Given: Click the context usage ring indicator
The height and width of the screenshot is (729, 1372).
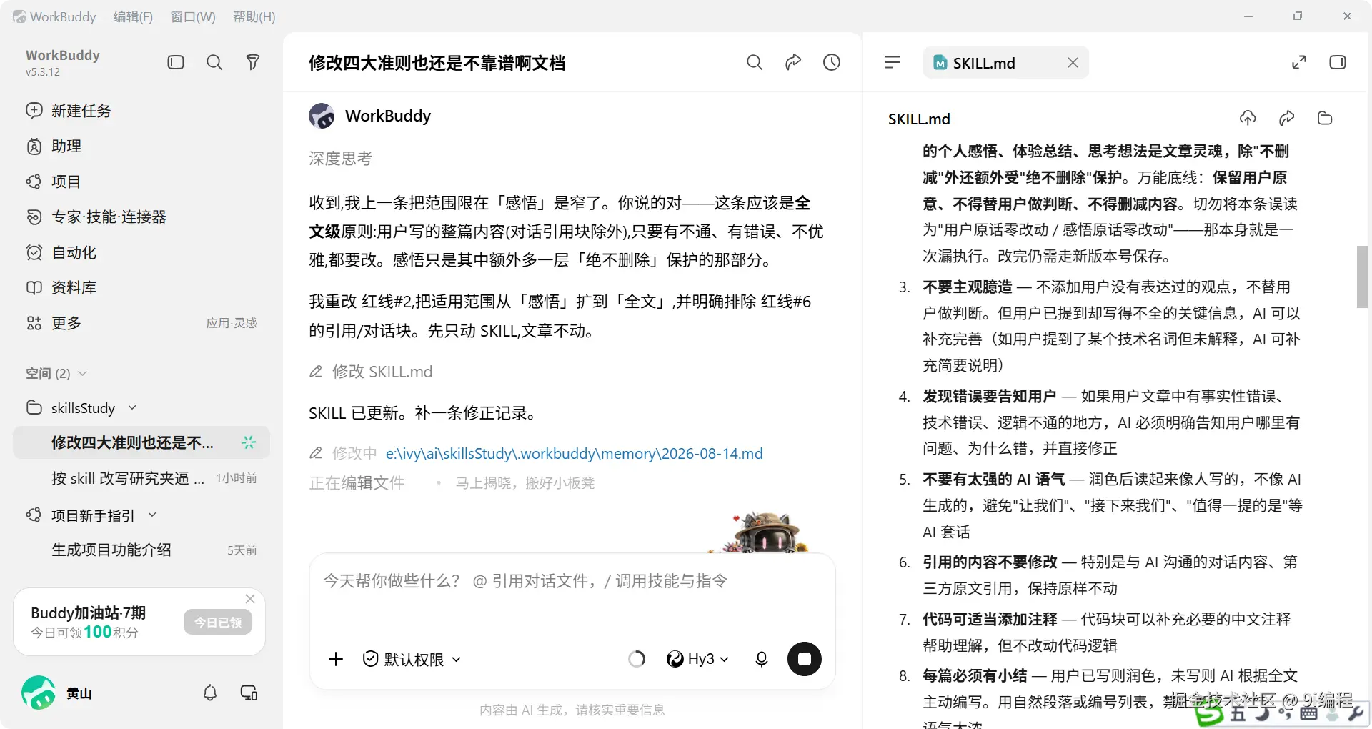Looking at the screenshot, I should coord(637,659).
